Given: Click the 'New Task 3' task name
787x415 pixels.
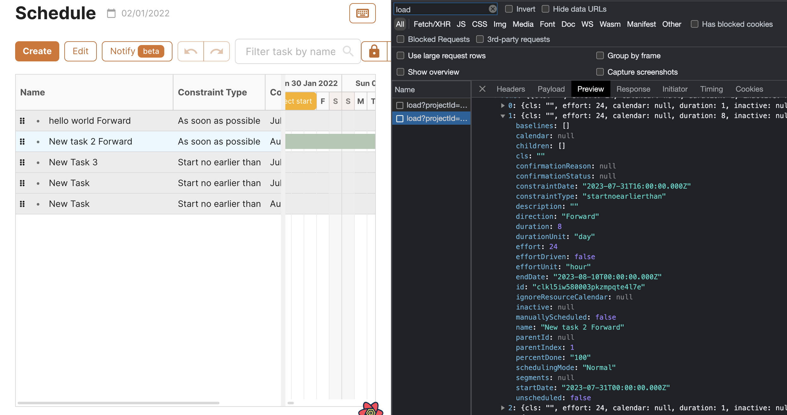Looking at the screenshot, I should 73,162.
